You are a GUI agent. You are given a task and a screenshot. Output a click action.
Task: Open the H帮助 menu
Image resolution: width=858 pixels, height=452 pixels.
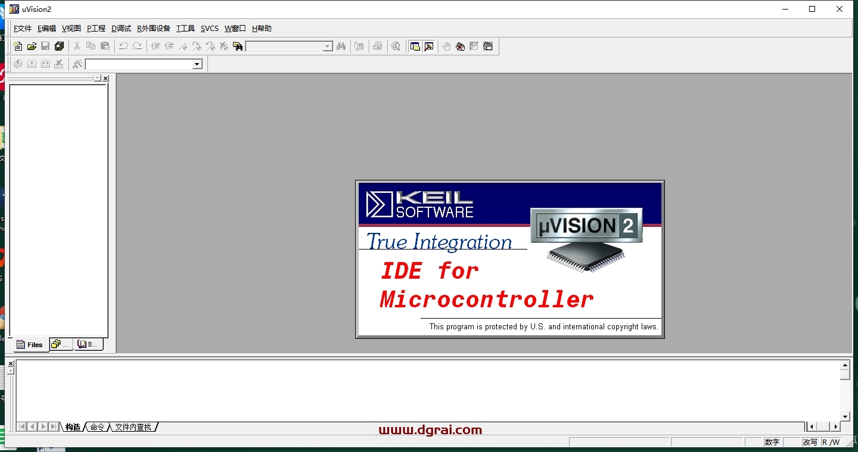click(x=262, y=29)
